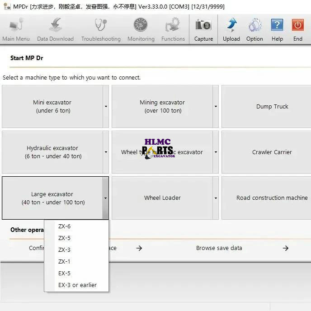
Task: Expand the Mini excavator dropdown arrow
Action: pyautogui.click(x=106, y=107)
